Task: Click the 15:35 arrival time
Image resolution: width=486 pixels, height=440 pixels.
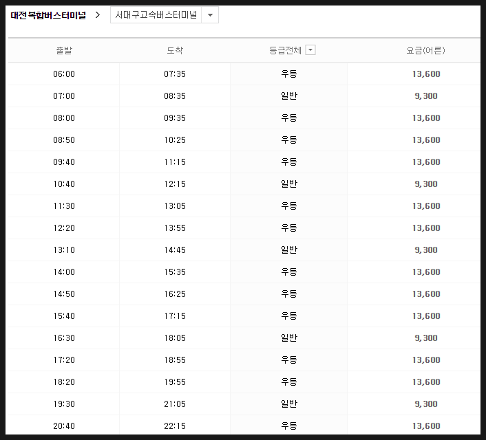Action: (x=175, y=272)
